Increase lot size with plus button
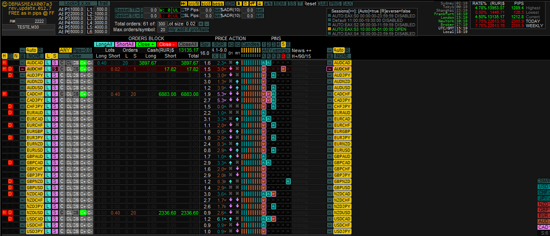The image size is (550, 236). (200, 24)
